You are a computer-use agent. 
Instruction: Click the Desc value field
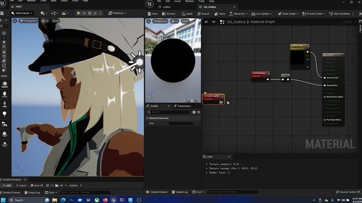[180, 123]
